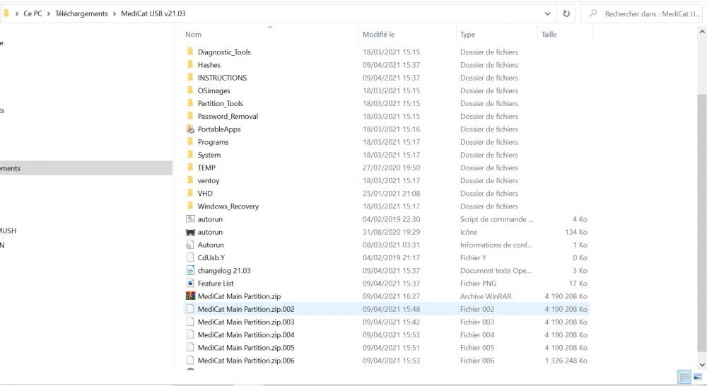Click the autorun cat icon file

(190, 232)
